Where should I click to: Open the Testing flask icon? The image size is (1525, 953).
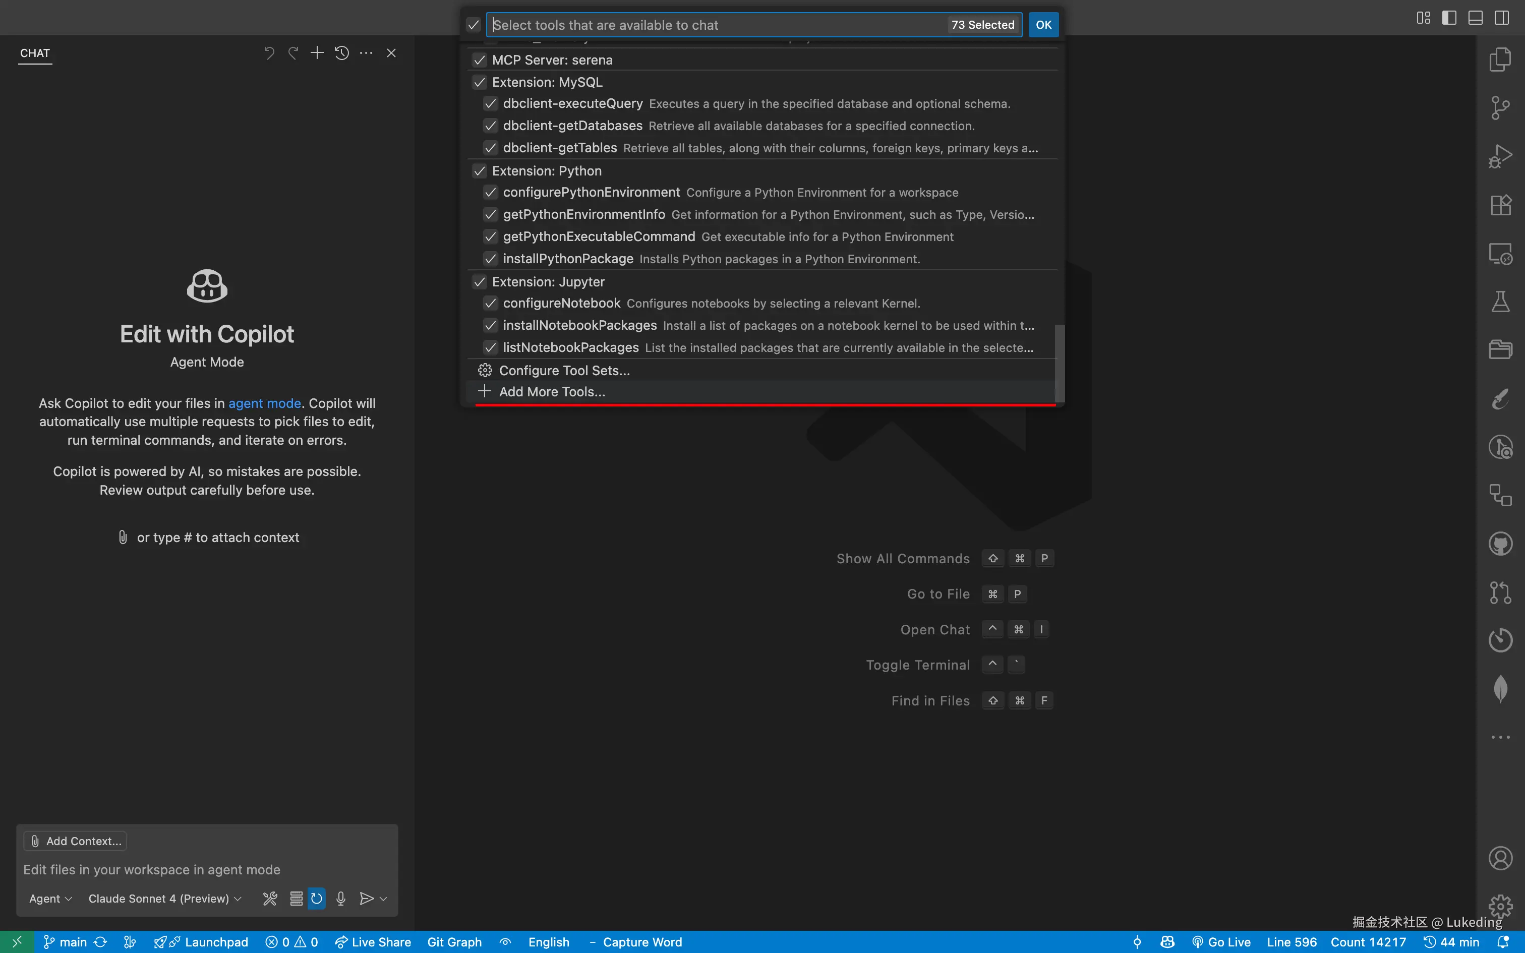click(1500, 302)
